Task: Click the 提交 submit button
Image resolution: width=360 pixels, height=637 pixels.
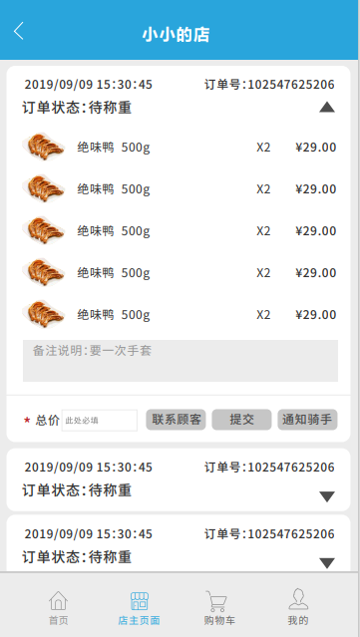Action: tap(241, 420)
